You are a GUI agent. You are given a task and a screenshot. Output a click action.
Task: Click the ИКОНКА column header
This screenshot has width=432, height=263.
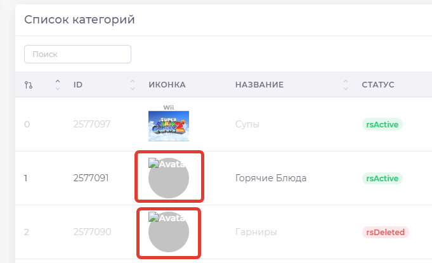click(x=167, y=85)
